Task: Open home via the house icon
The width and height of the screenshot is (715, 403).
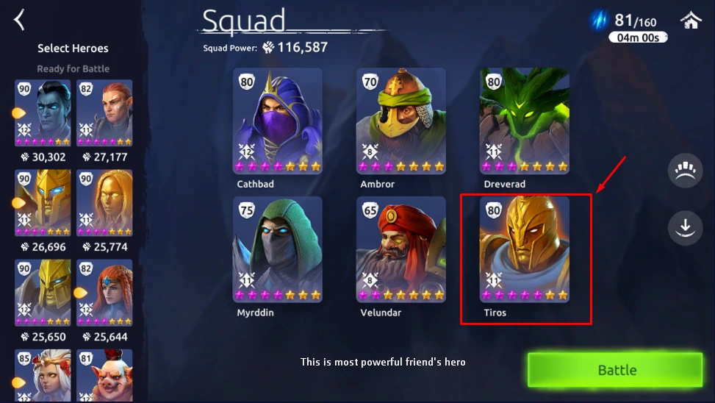Action: point(691,20)
